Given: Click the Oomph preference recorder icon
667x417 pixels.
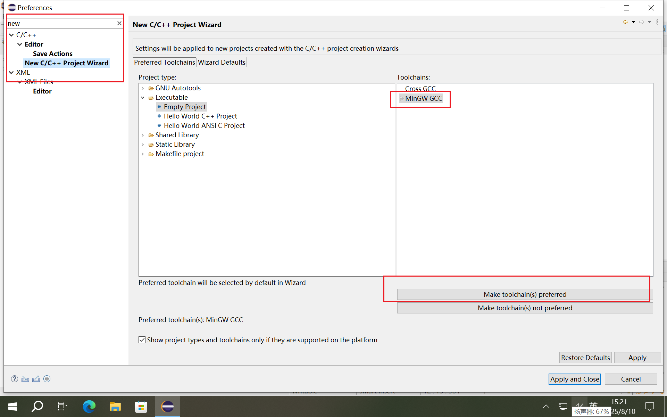Looking at the screenshot, I should (x=47, y=379).
